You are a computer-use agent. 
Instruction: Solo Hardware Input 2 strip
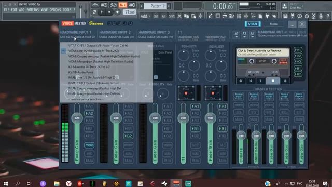point(128,154)
